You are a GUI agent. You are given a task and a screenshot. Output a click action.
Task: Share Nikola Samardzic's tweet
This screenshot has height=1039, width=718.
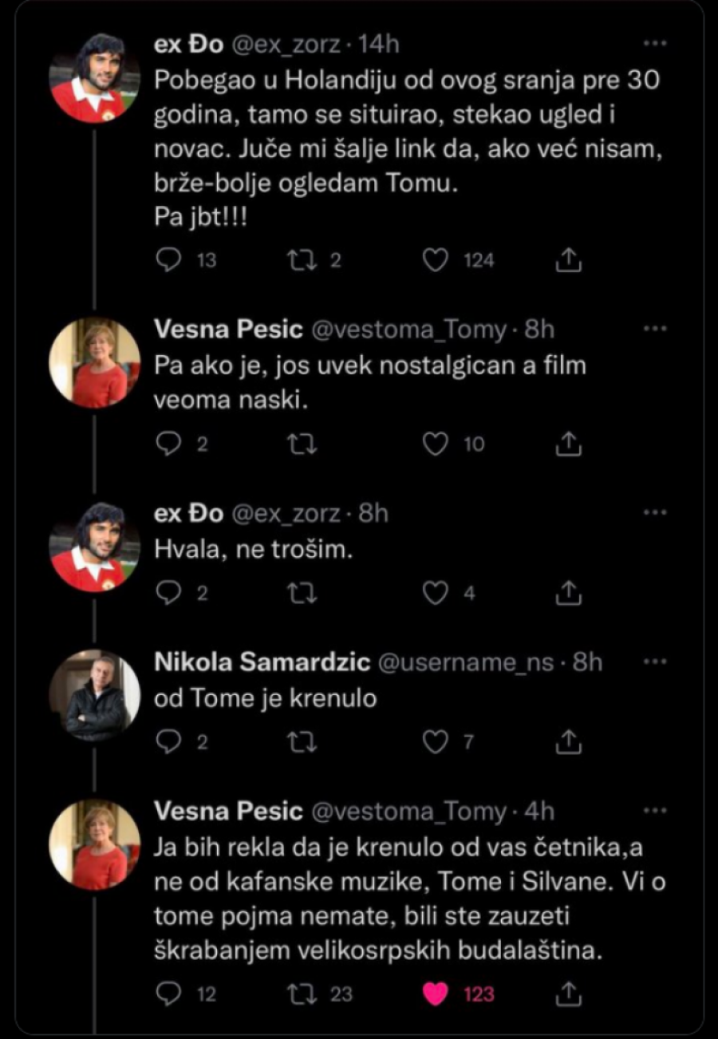pos(566,742)
